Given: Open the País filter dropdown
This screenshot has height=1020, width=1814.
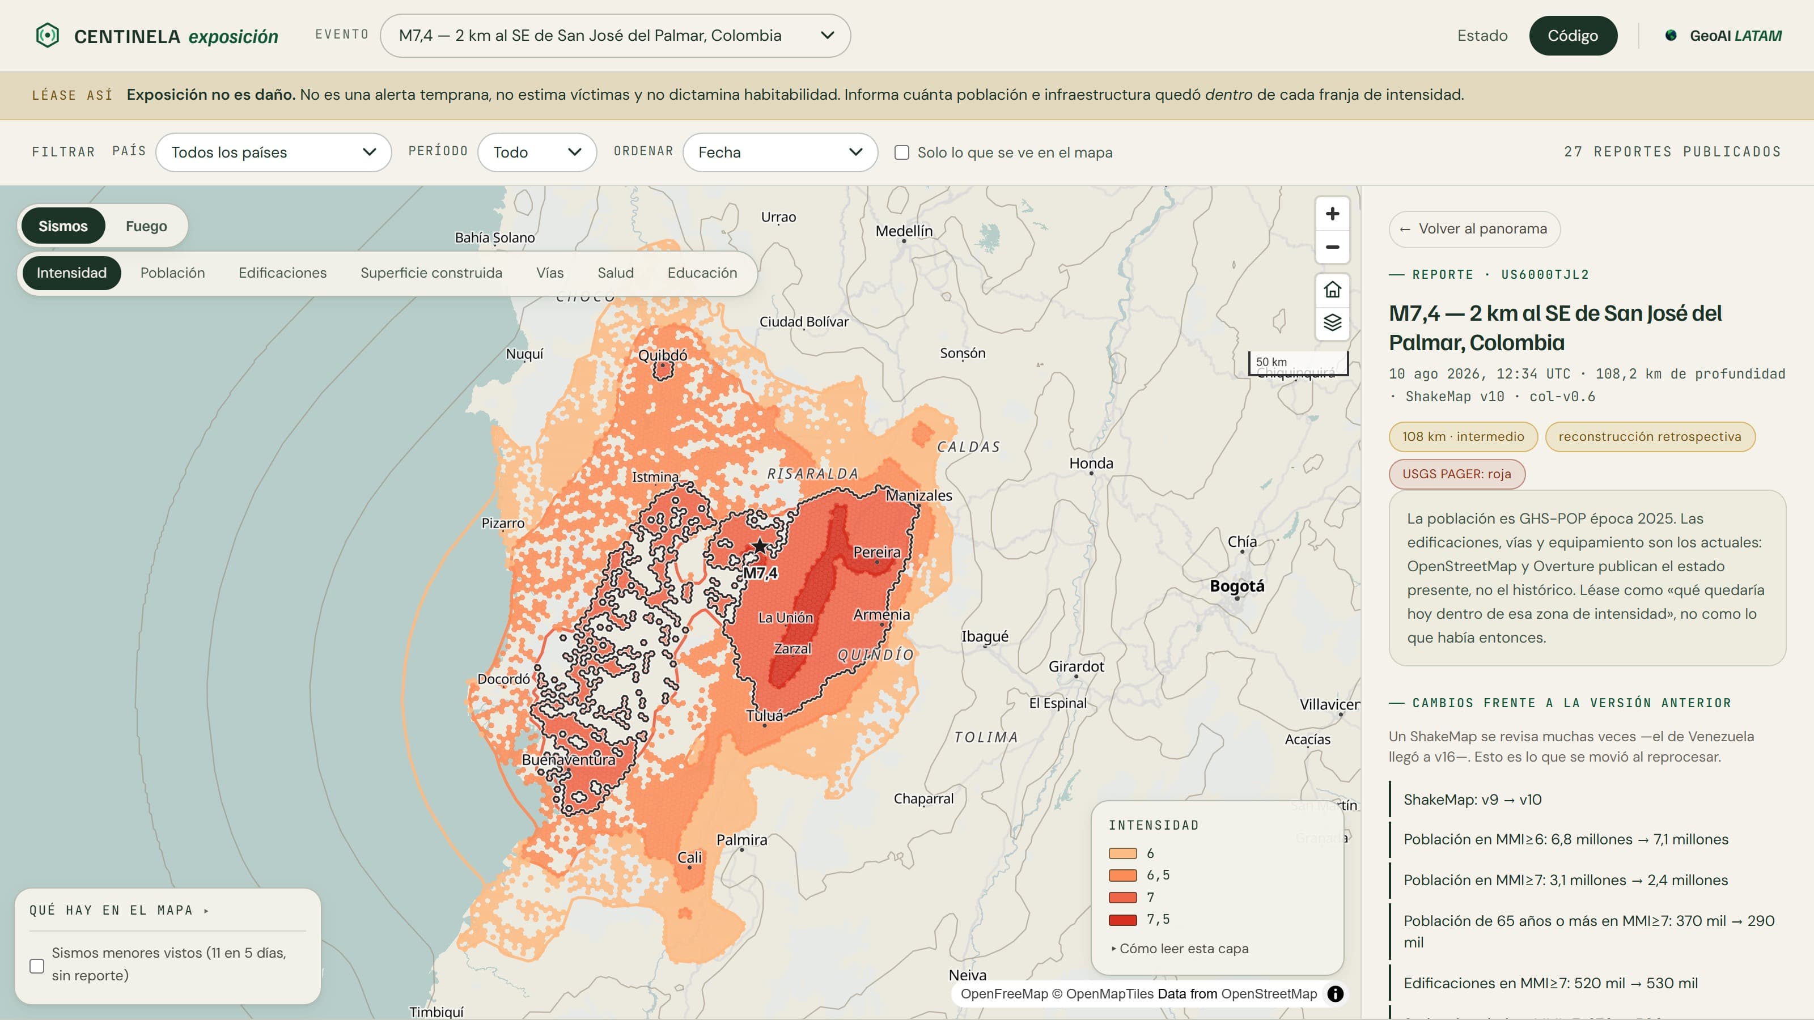Looking at the screenshot, I should point(273,152).
